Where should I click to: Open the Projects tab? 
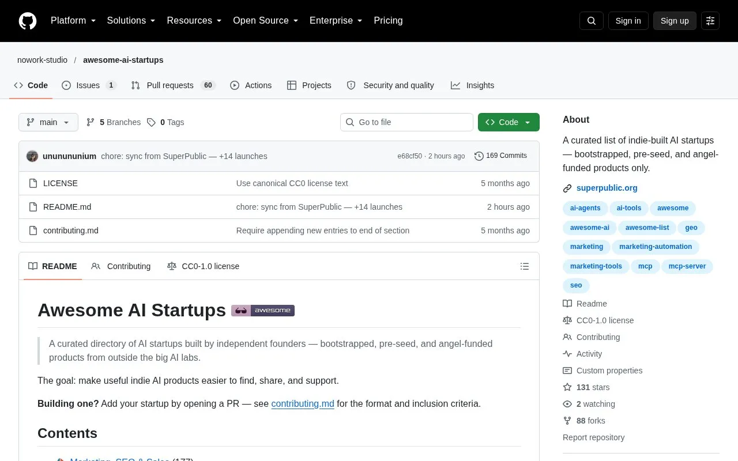click(309, 85)
